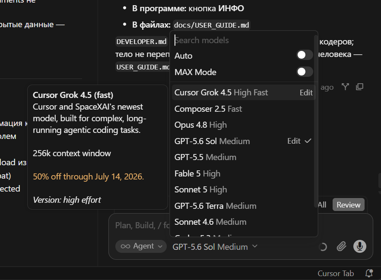Select Sonnet 4.6 Medium model
The width and height of the screenshot is (381, 280).
tap(244, 222)
